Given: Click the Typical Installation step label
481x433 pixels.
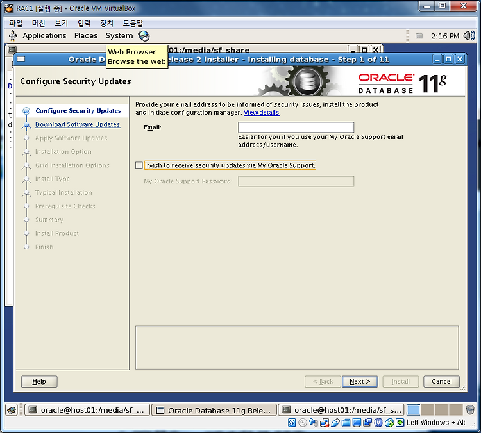Looking at the screenshot, I should coord(63,192).
